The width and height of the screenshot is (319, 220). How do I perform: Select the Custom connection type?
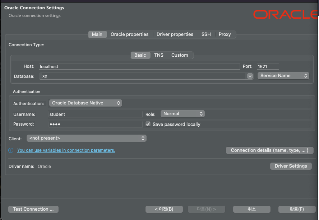click(180, 55)
